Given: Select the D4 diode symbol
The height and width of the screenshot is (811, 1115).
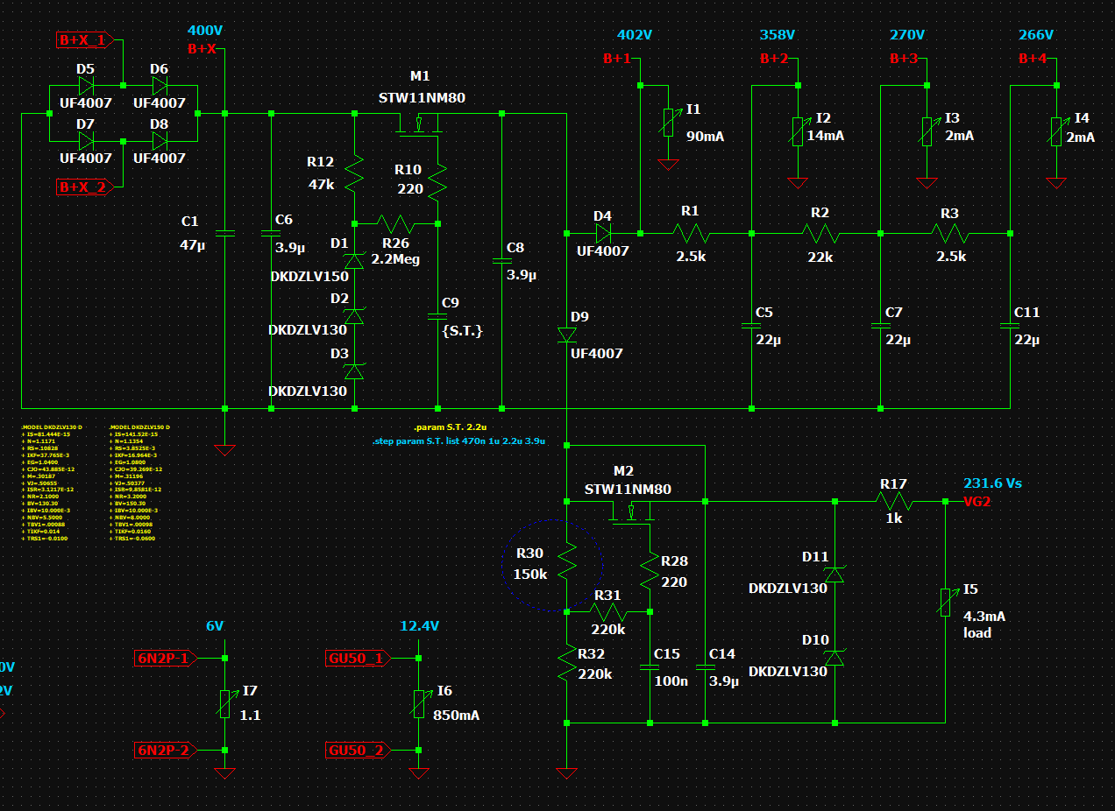Looking at the screenshot, I should [602, 233].
